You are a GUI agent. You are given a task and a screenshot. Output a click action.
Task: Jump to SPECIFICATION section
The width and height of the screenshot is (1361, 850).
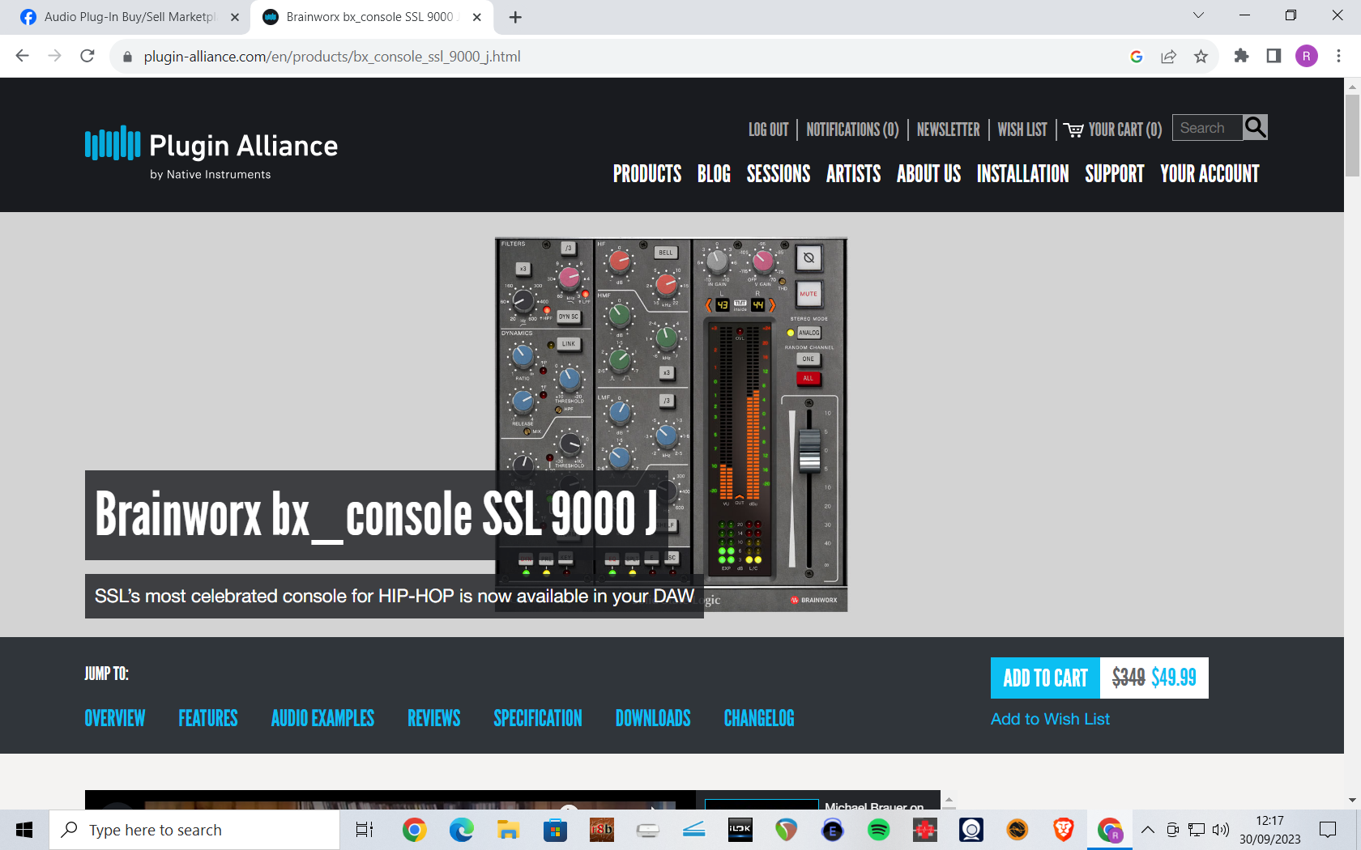[x=538, y=719]
